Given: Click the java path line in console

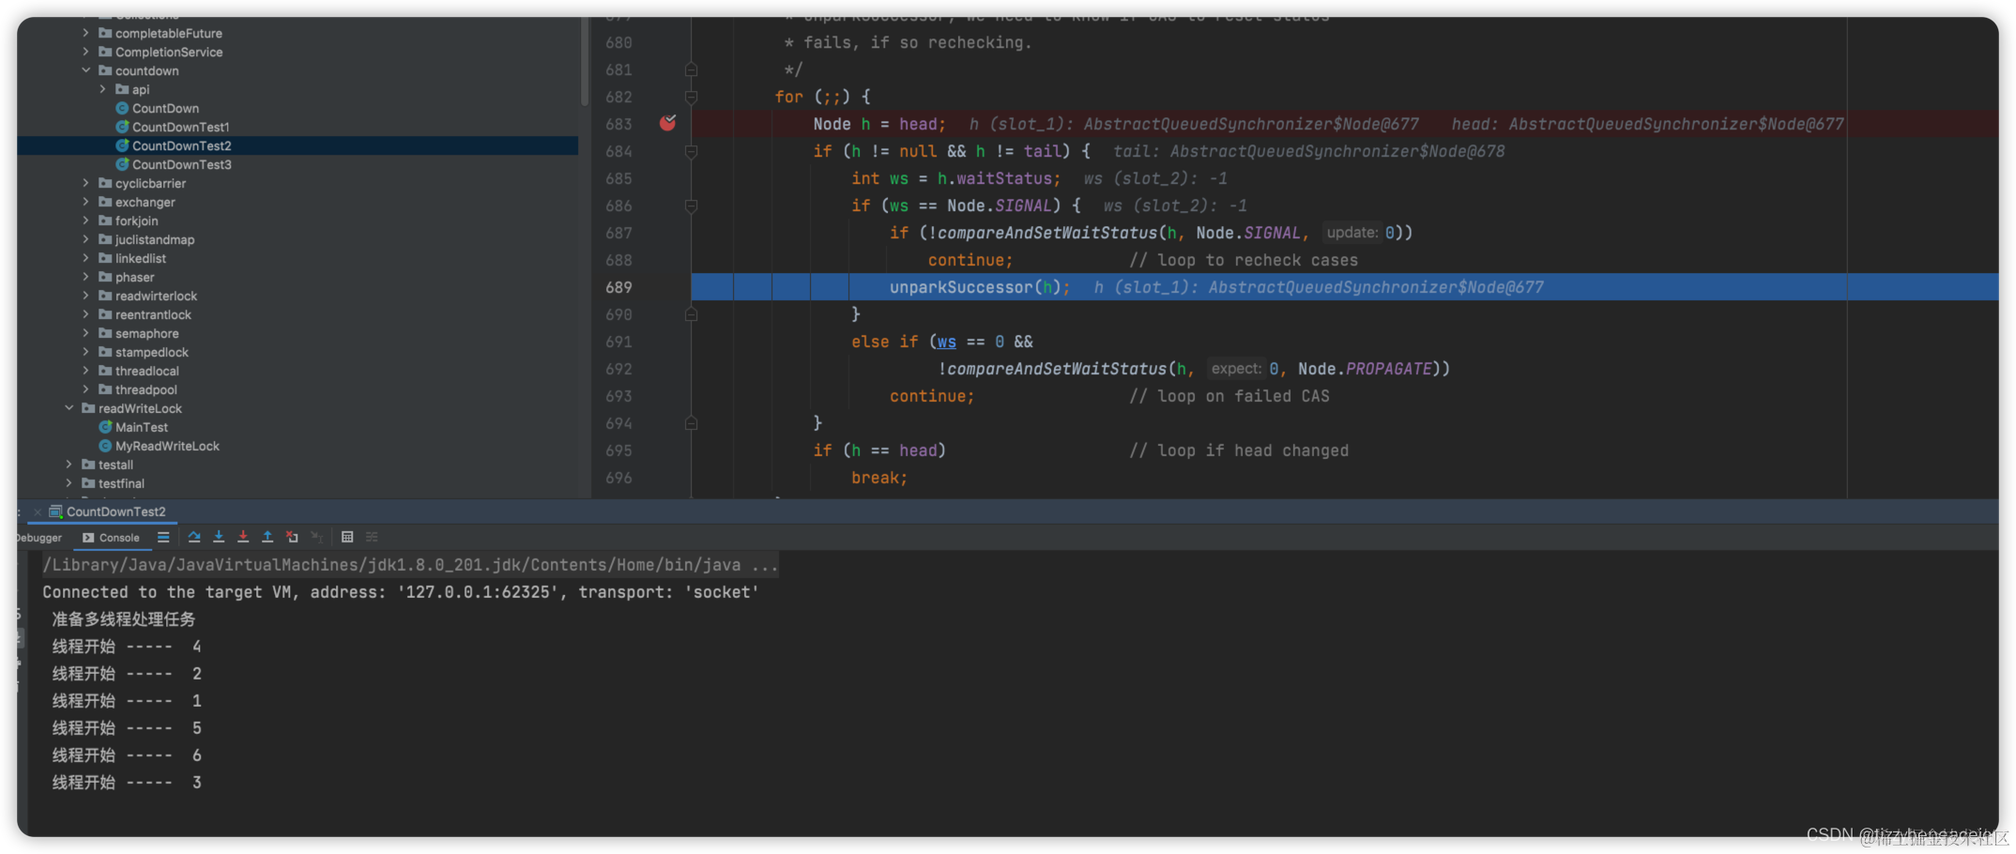Looking at the screenshot, I should coord(410,565).
